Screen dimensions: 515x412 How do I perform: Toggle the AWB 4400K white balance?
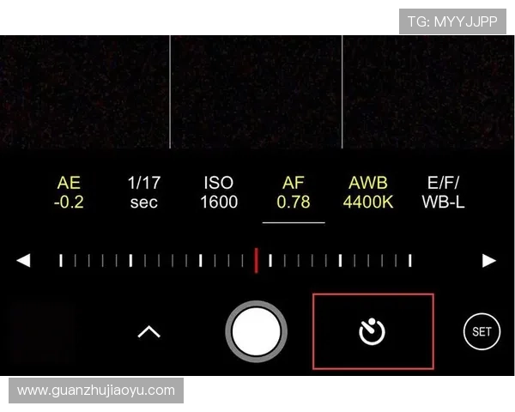click(x=368, y=193)
